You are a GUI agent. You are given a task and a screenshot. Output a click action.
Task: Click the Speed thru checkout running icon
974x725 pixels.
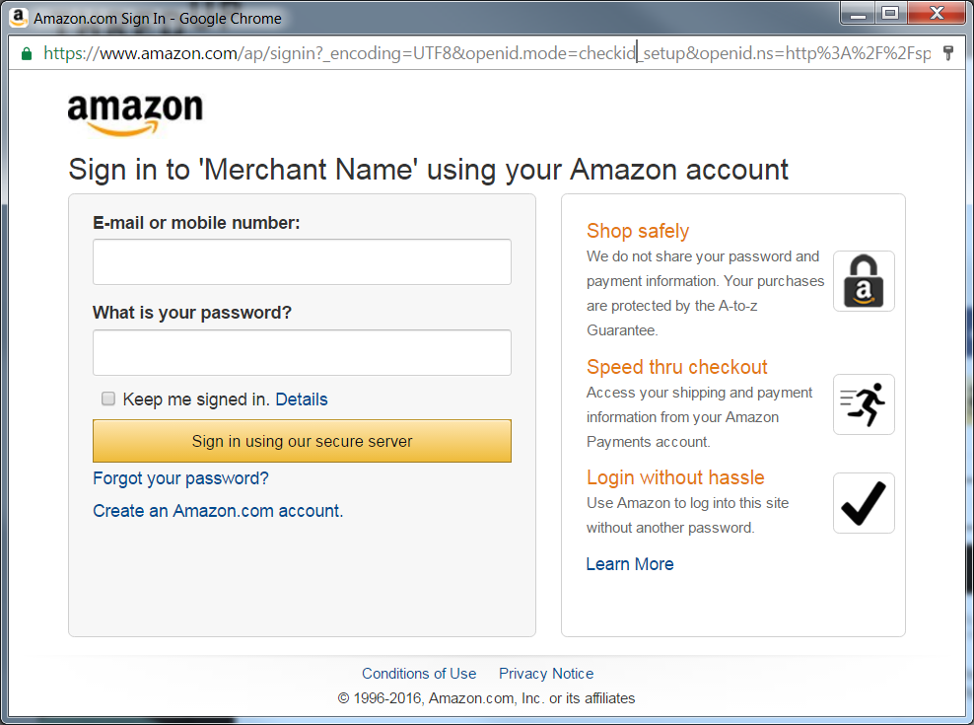click(864, 404)
